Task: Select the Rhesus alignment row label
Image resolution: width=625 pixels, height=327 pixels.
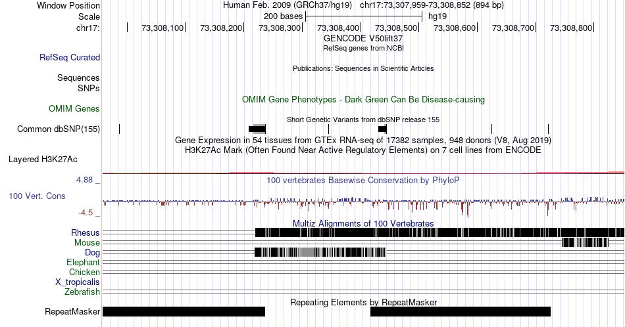Action: click(x=86, y=232)
